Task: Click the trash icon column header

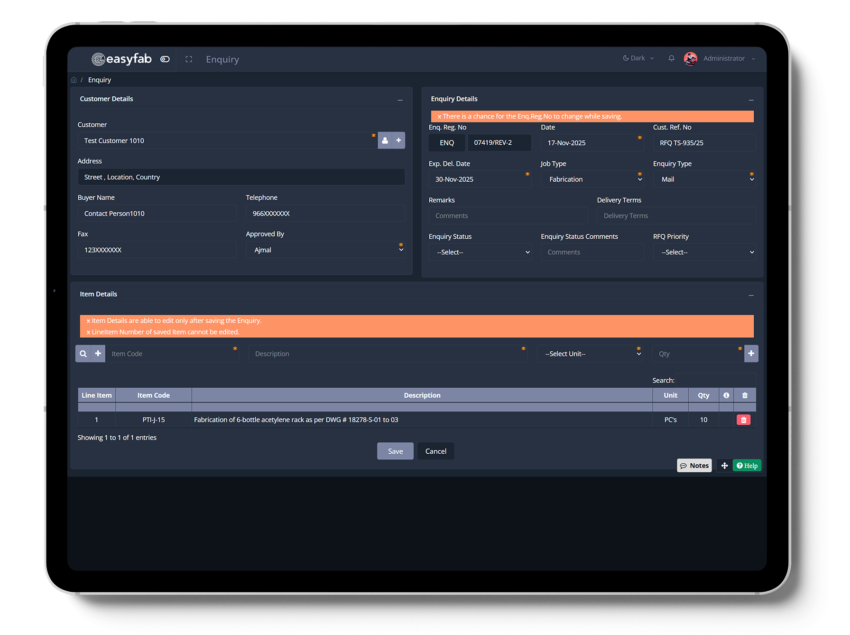Action: (x=745, y=395)
